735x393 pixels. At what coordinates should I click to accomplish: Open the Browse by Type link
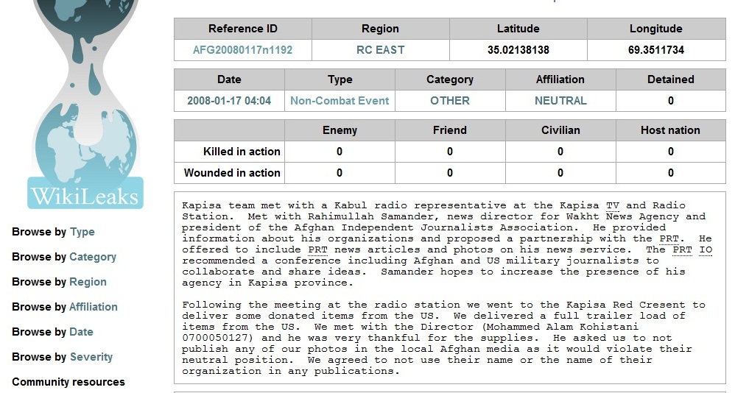tap(82, 232)
